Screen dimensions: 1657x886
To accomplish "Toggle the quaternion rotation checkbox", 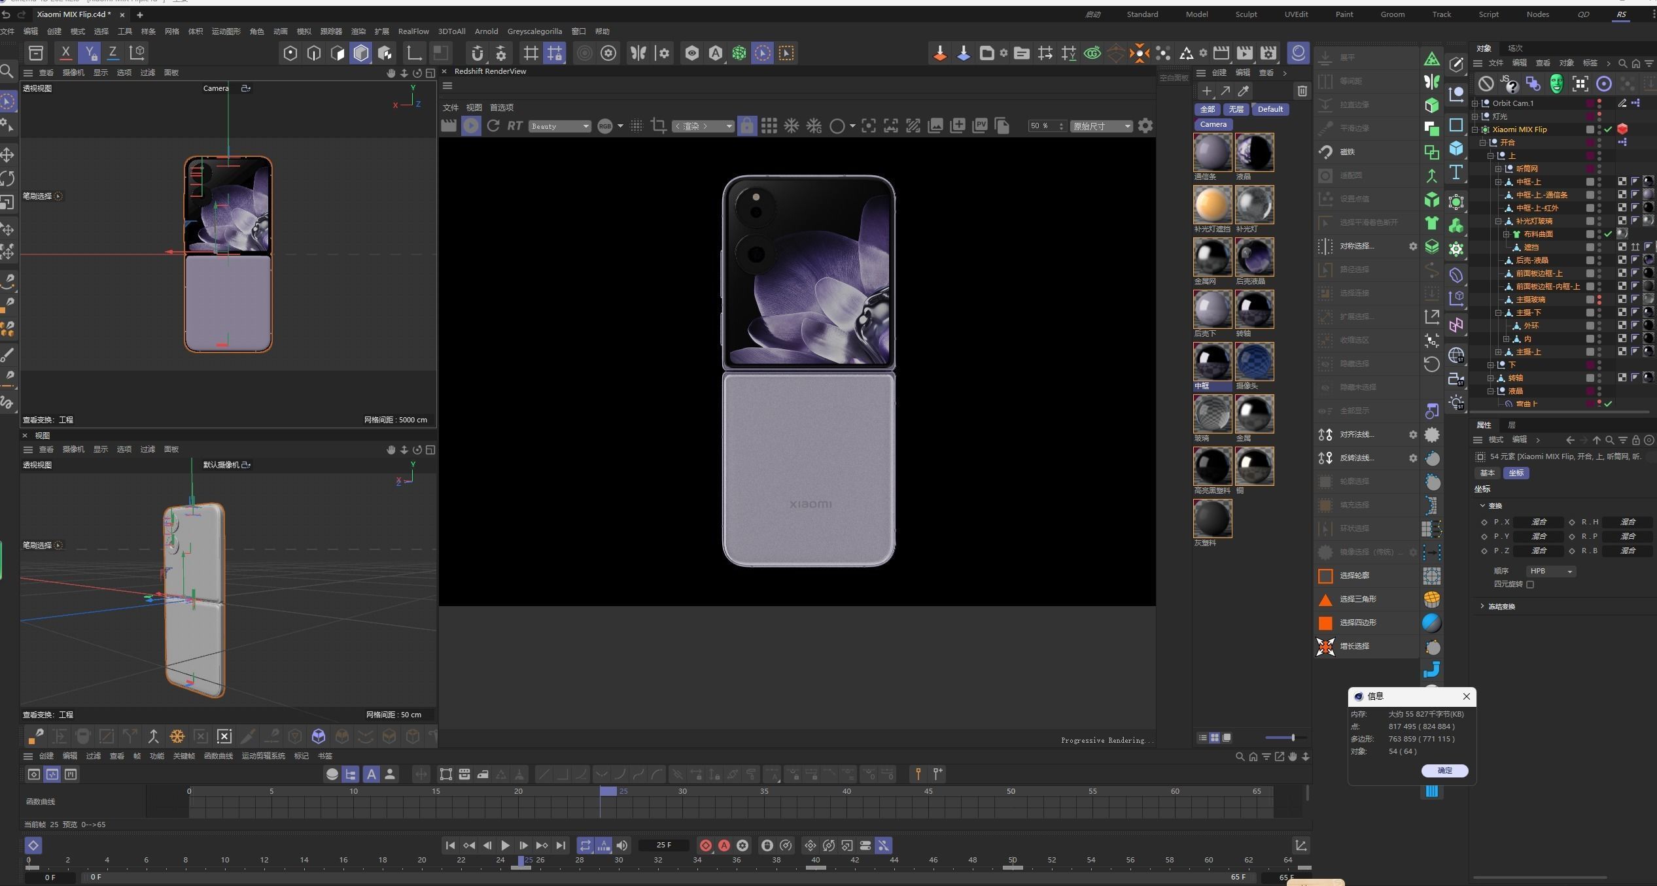I will [x=1530, y=585].
